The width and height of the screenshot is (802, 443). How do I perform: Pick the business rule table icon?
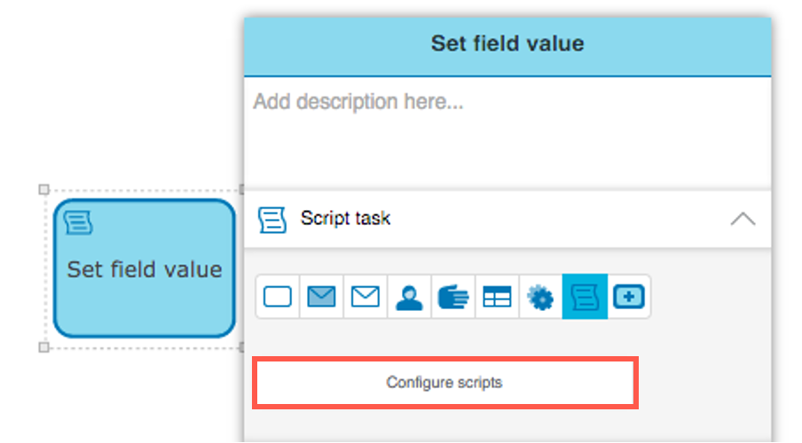497,297
